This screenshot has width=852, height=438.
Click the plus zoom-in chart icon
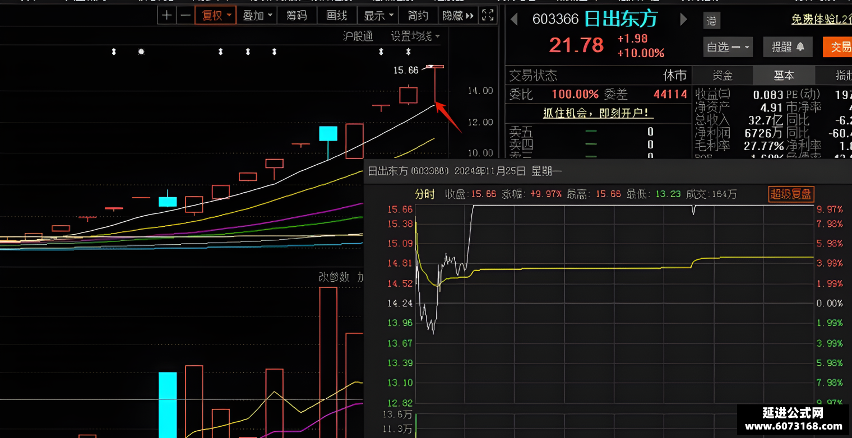point(166,15)
